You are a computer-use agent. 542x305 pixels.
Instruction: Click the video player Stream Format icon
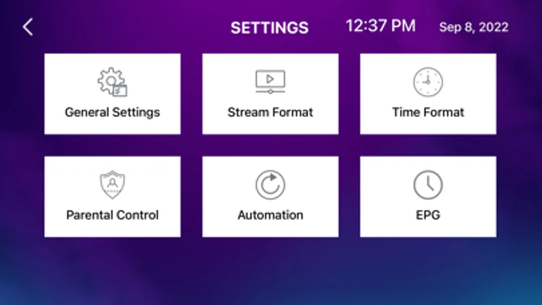pyautogui.click(x=270, y=82)
